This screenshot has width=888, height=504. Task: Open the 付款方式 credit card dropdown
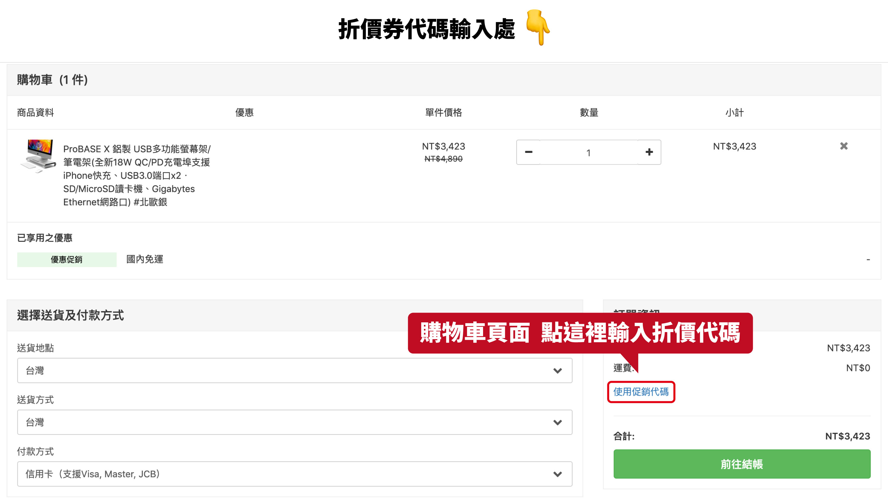[294, 474]
